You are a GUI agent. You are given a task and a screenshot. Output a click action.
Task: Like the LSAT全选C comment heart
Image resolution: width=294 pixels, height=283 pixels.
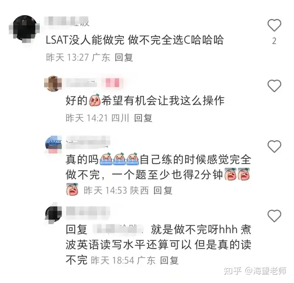pos(274,25)
